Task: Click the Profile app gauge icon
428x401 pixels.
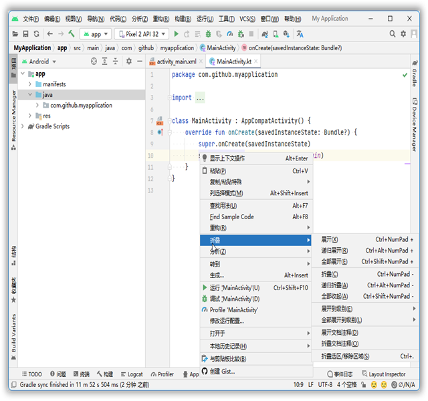Action: tap(230, 34)
